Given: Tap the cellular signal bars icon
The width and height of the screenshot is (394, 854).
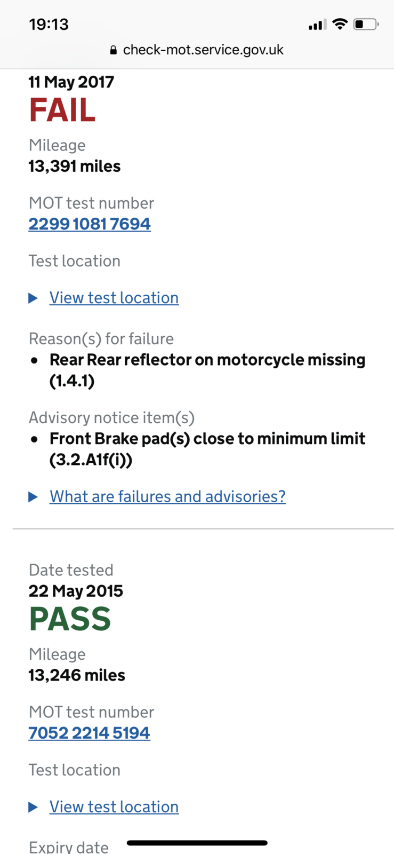Looking at the screenshot, I should pos(317,25).
